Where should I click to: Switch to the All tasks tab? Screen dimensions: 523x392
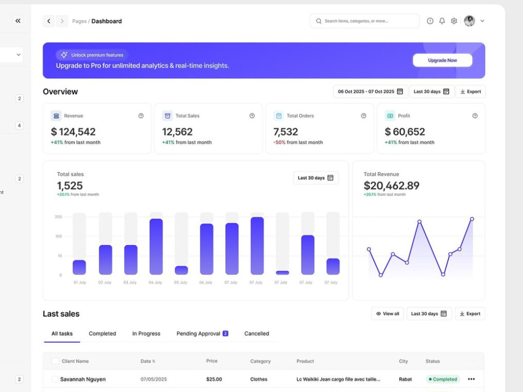(62, 333)
